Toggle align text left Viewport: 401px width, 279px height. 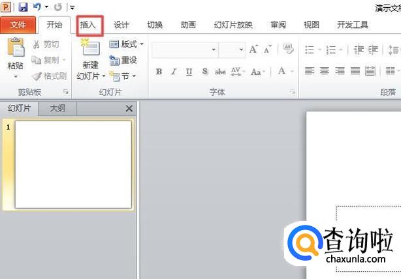310,70
